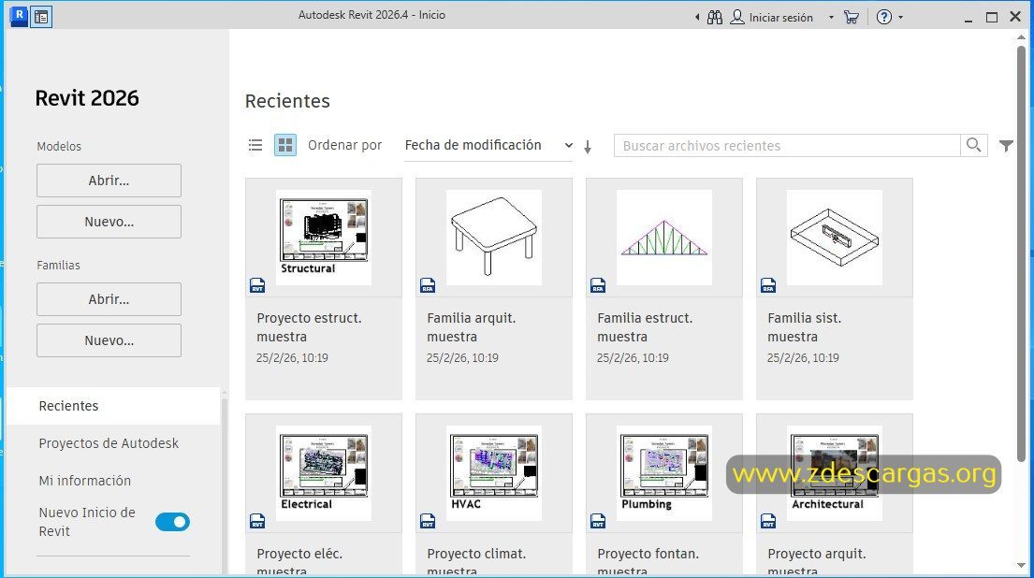1034x578 pixels.
Task: Click the Ordenar por label
Action: tap(345, 145)
